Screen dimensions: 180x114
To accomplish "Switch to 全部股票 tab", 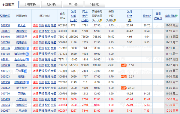I will click(9, 5).
